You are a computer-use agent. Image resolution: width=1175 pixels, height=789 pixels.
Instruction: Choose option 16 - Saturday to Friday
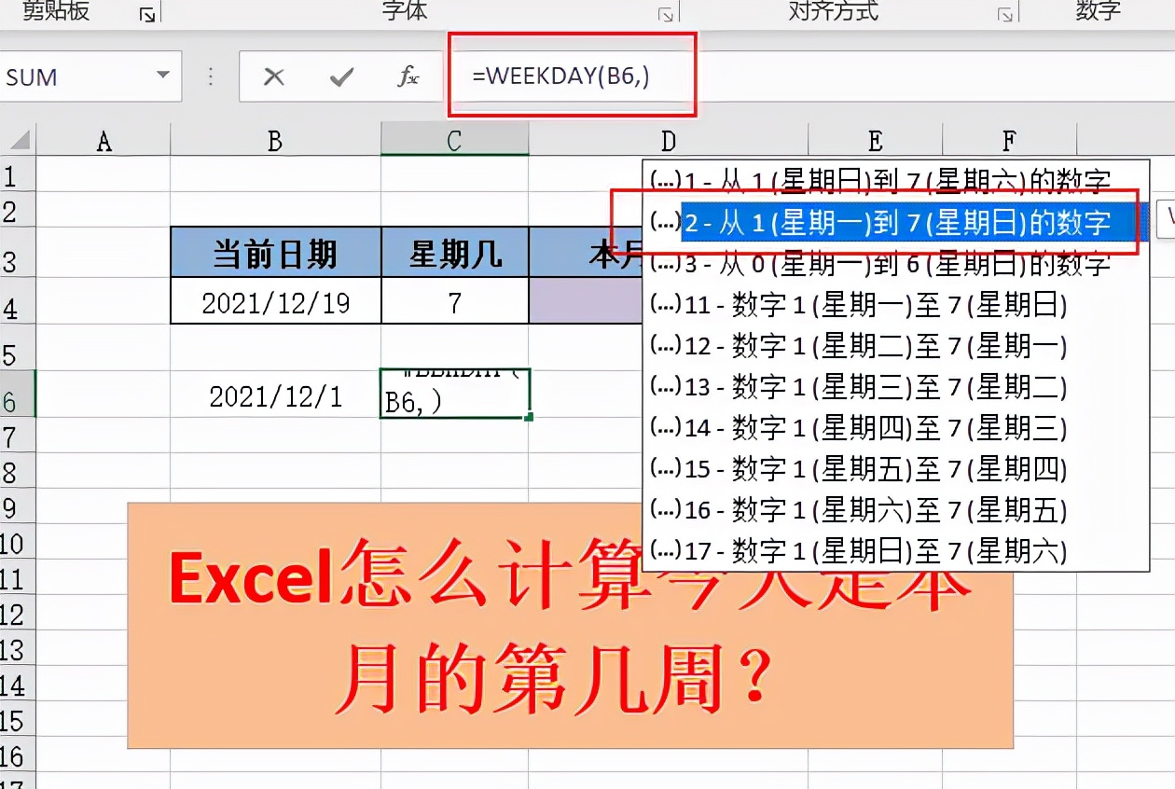(x=895, y=510)
